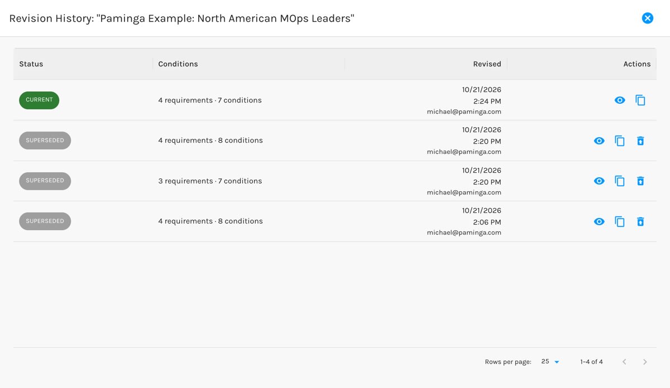
Task: Go to the previous page of revisions
Action: point(624,362)
